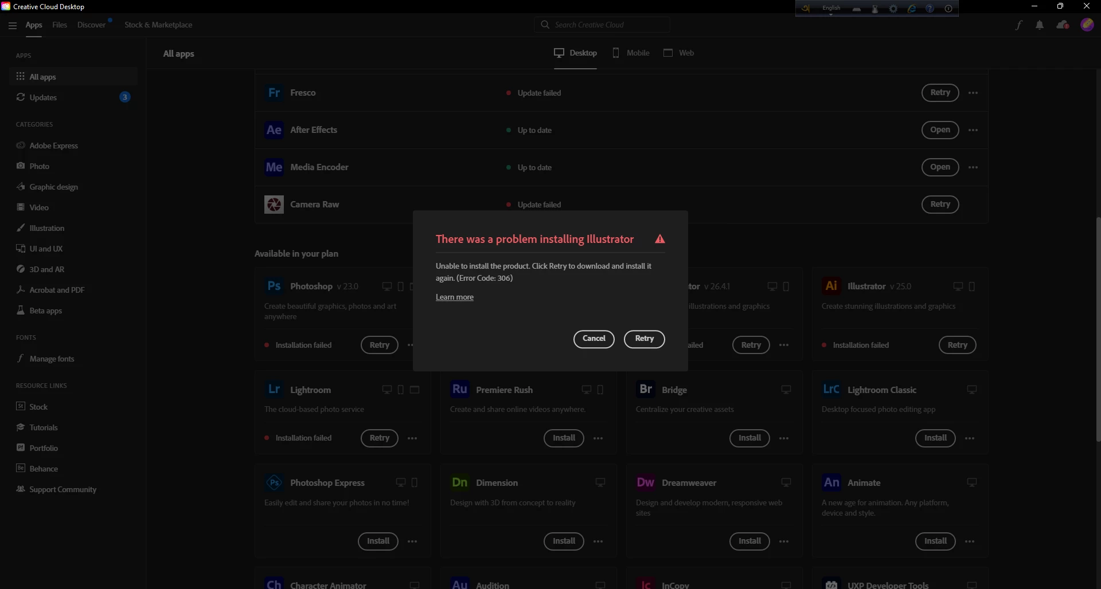Click the Avro toolbar help icon
Screen dimensions: 1101x589
click(930, 9)
